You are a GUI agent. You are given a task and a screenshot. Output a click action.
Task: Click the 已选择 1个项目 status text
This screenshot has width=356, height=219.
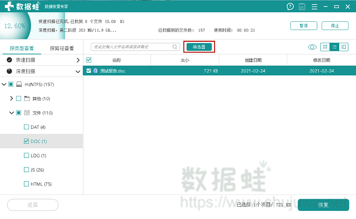264,204
